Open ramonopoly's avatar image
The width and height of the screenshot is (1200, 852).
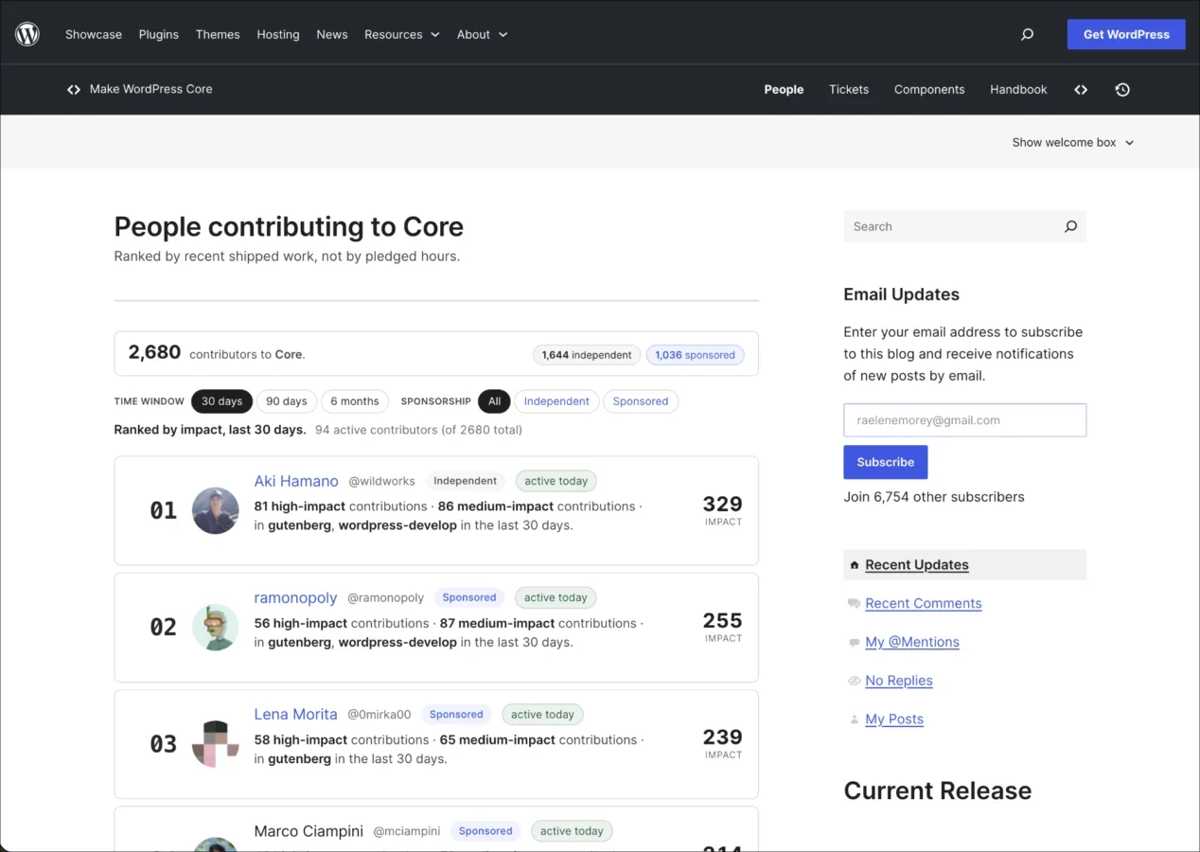215,628
